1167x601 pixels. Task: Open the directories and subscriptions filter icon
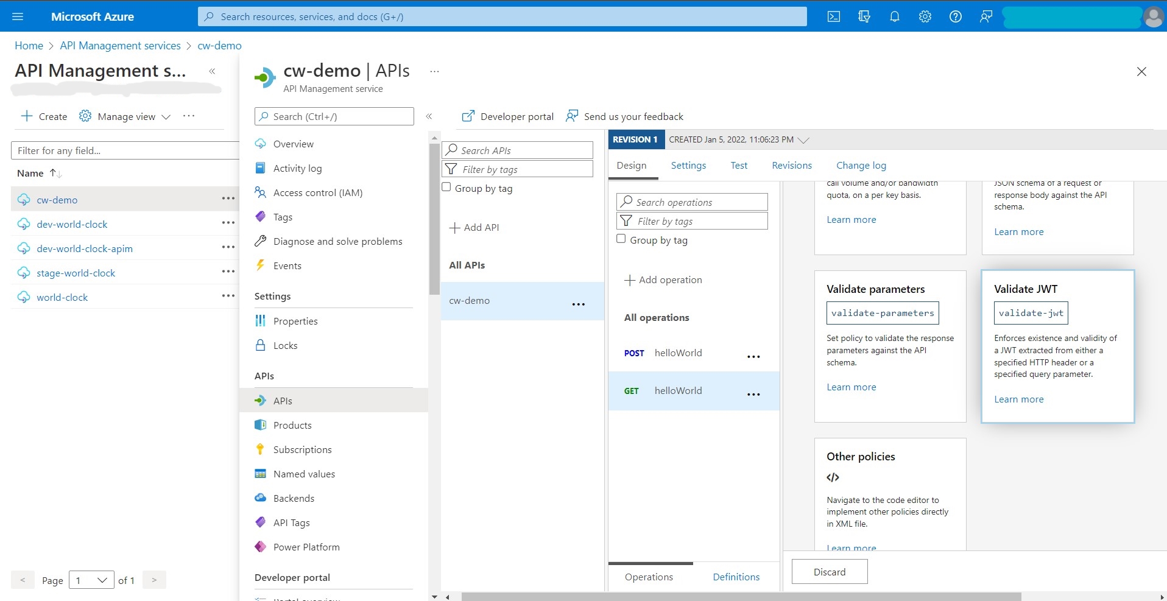864,16
